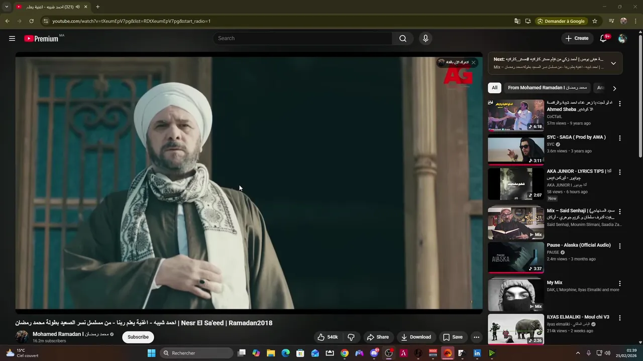Open a new browser tab
Screen dimensions: 643x361
(97, 7)
